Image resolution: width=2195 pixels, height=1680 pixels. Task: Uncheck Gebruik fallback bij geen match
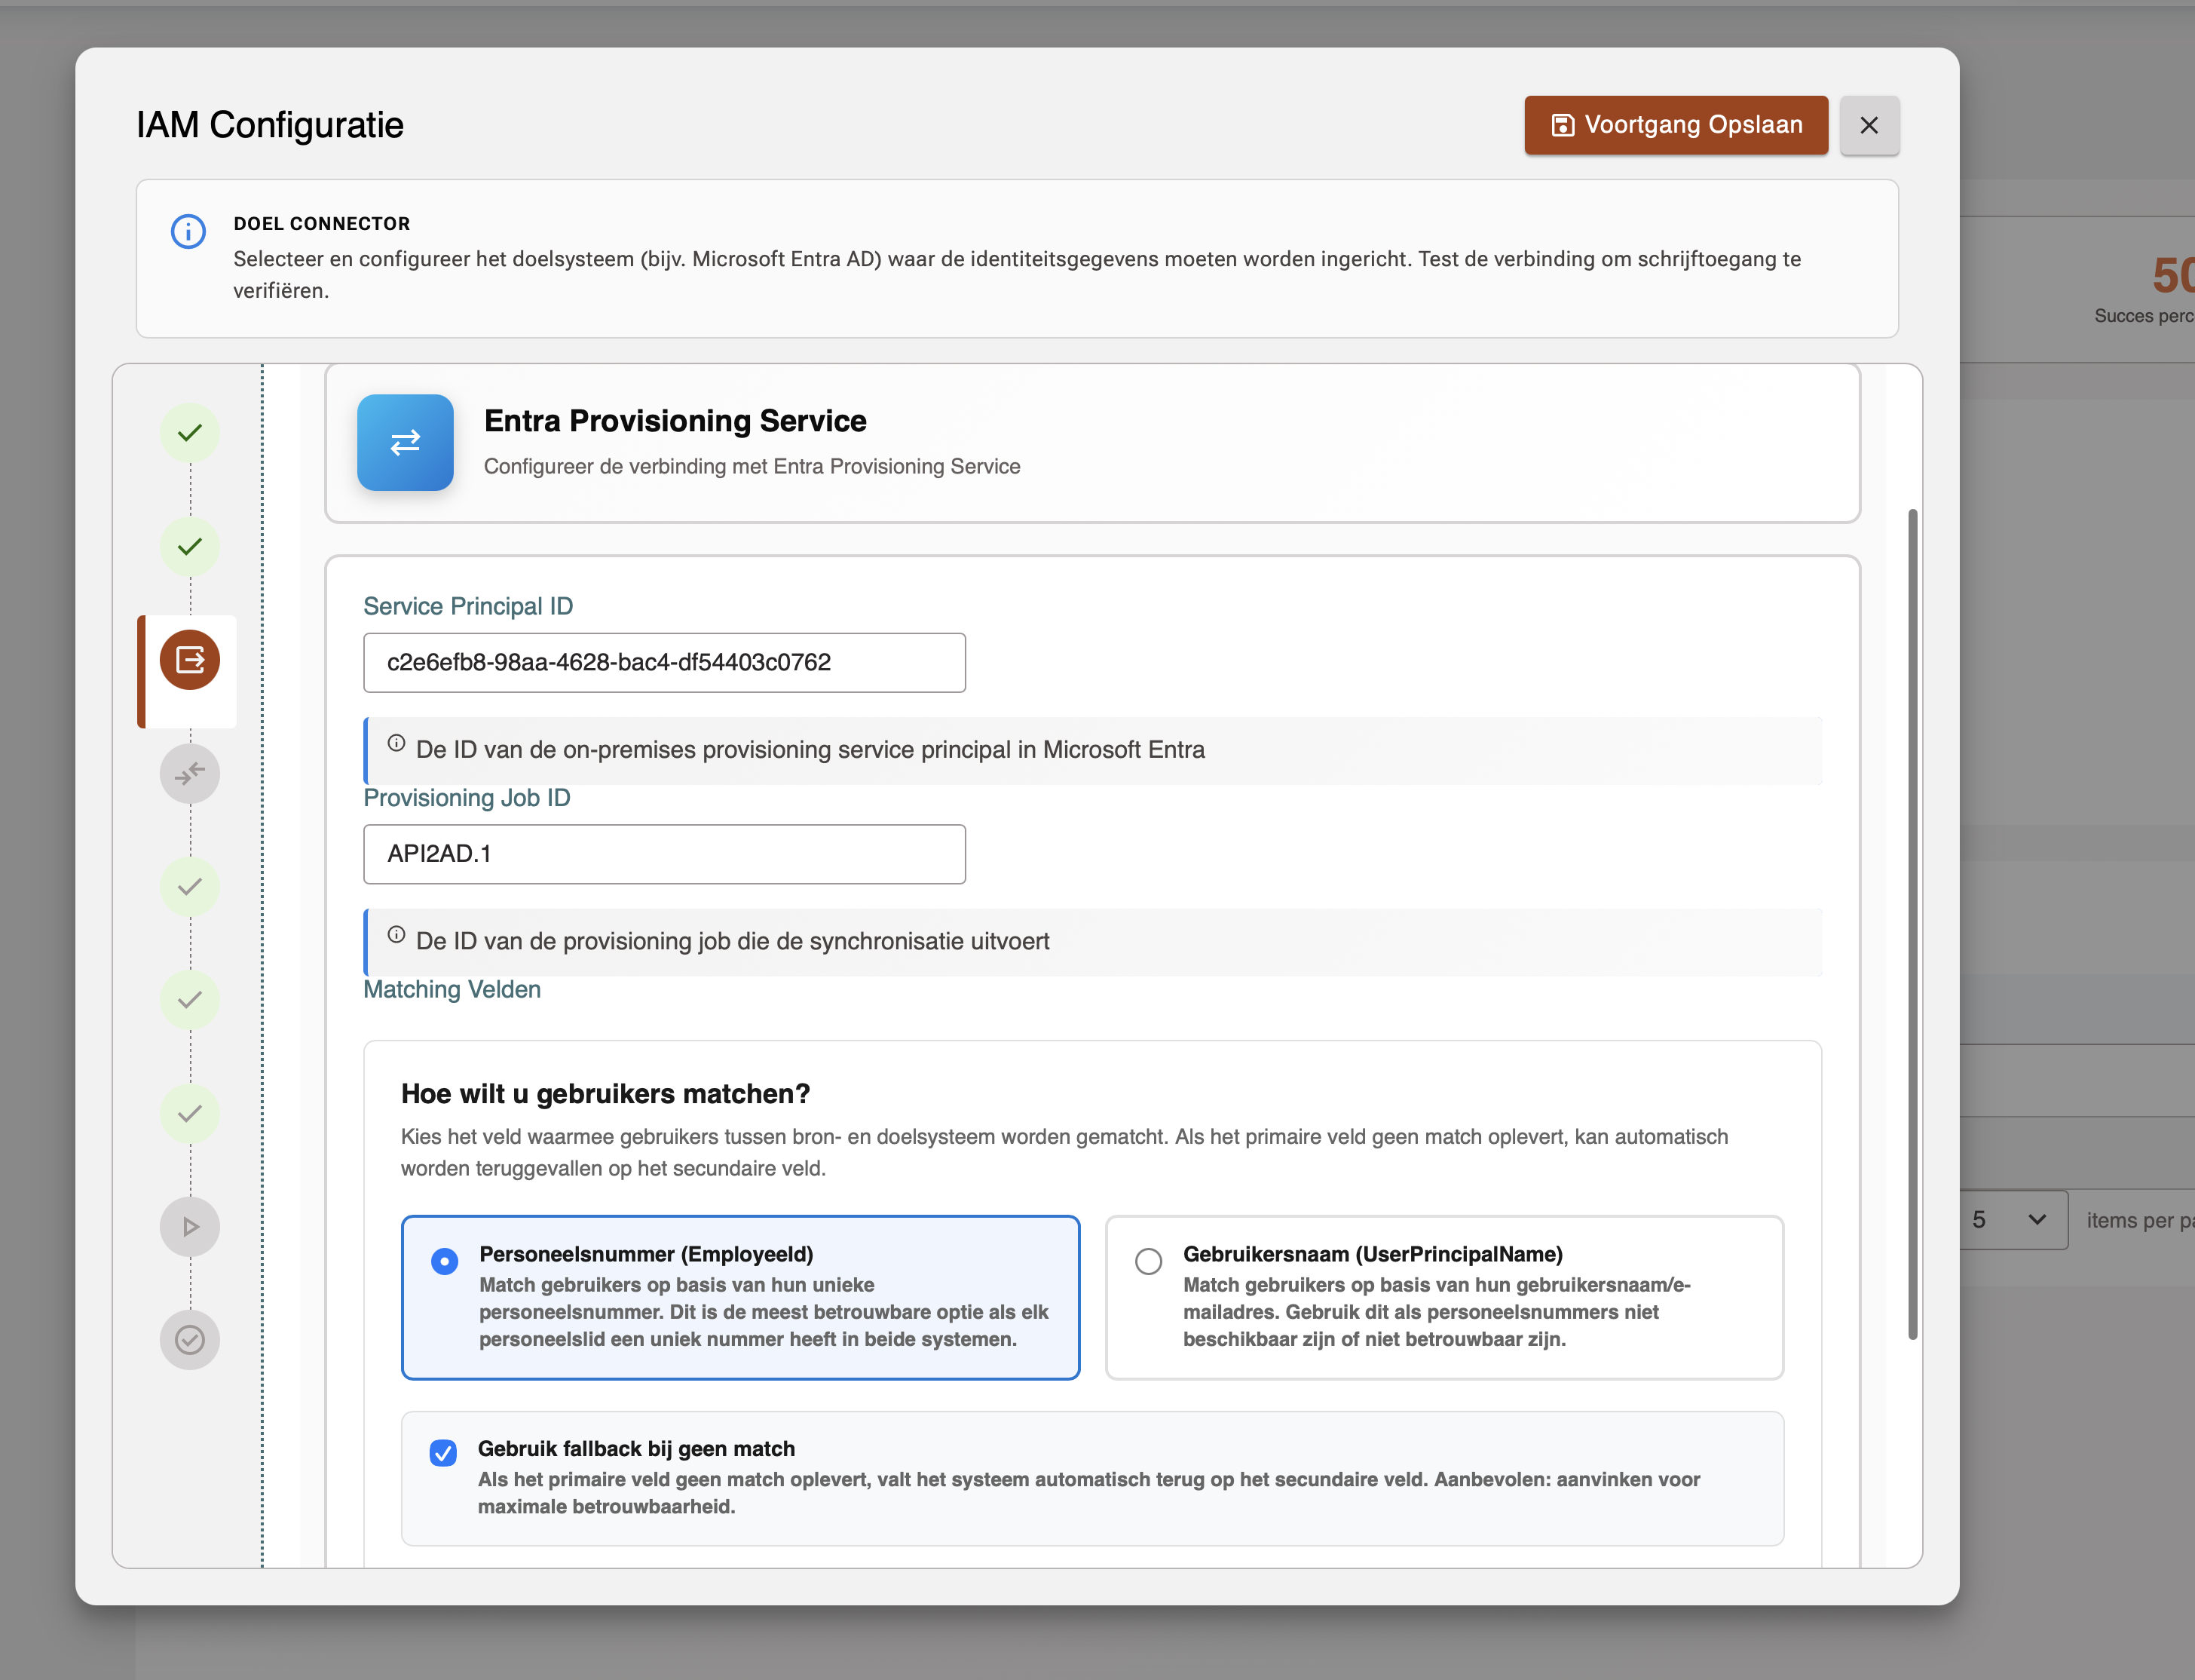(442, 1453)
